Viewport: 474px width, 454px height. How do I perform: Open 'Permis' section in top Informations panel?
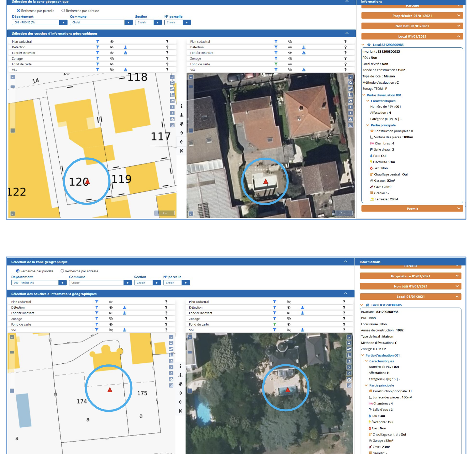tap(412, 209)
